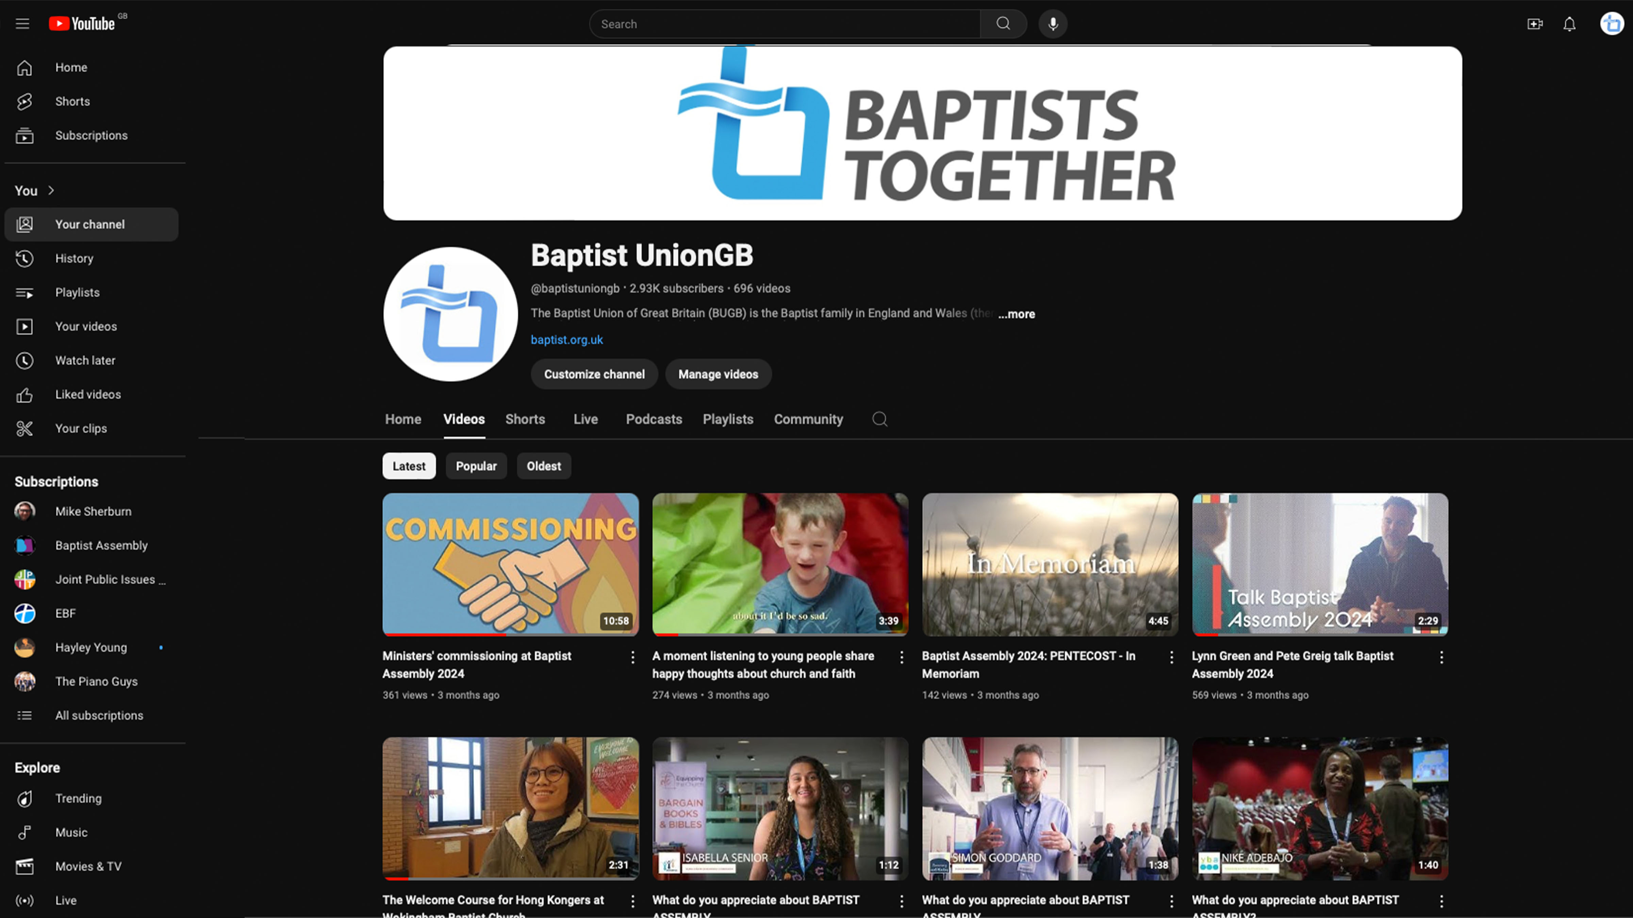Click the Baptists Together channel banner
Image resolution: width=1633 pixels, height=918 pixels.
[x=922, y=133]
